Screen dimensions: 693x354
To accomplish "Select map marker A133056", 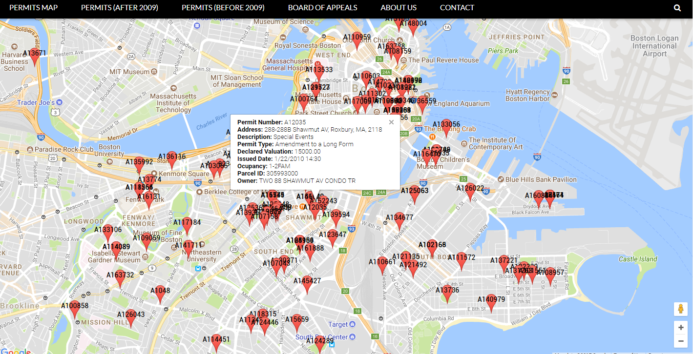I will (x=446, y=128).
